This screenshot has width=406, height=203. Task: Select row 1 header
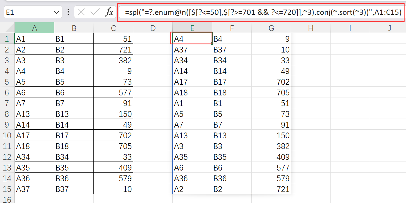point(7,39)
